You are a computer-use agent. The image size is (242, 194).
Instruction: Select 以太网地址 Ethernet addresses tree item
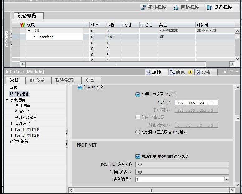[x=19, y=94]
